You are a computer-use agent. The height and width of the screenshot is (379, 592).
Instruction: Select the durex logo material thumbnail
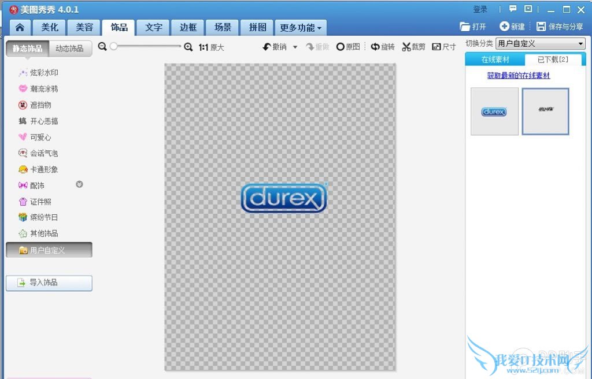[494, 112]
